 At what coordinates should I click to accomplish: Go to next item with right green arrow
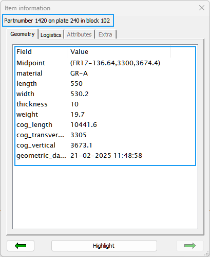tap(190, 246)
